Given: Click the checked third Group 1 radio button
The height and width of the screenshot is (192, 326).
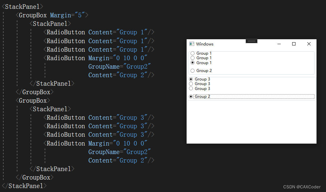Looking at the screenshot, I should pyautogui.click(x=193, y=62).
